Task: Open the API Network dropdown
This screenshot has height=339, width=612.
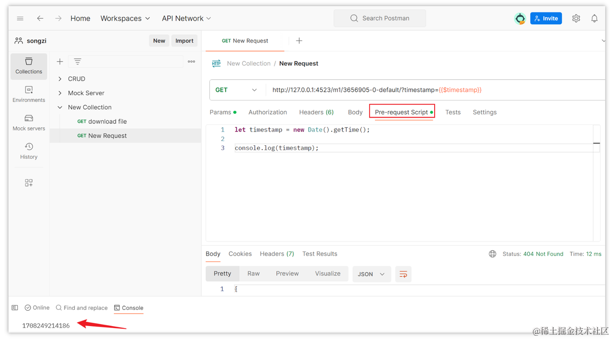Action: pyautogui.click(x=186, y=18)
